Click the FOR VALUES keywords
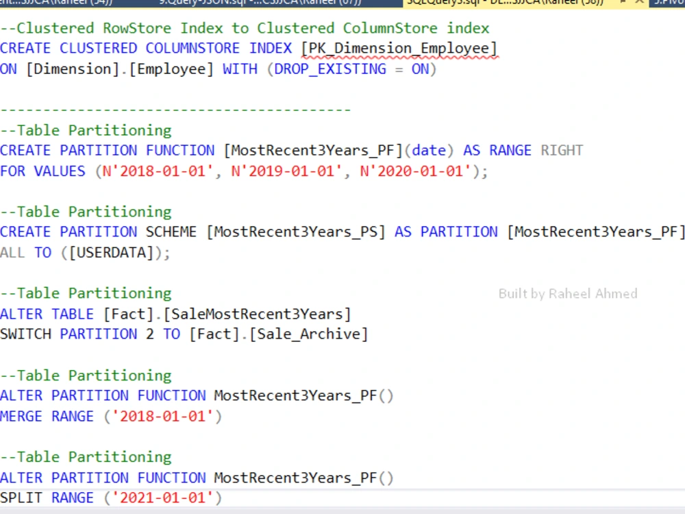685x514 pixels. click(x=42, y=171)
